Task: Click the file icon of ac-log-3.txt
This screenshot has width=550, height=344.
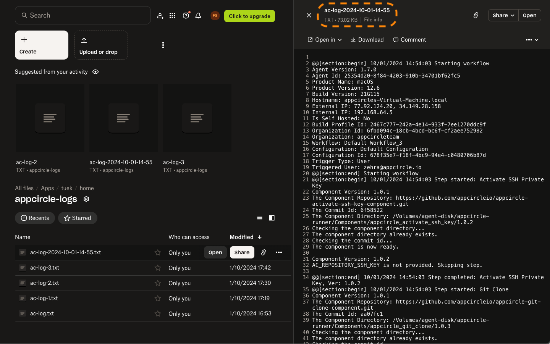Action: (x=23, y=268)
